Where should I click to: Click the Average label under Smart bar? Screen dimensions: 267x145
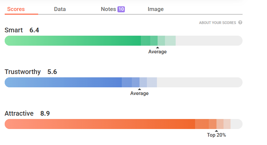158,52
